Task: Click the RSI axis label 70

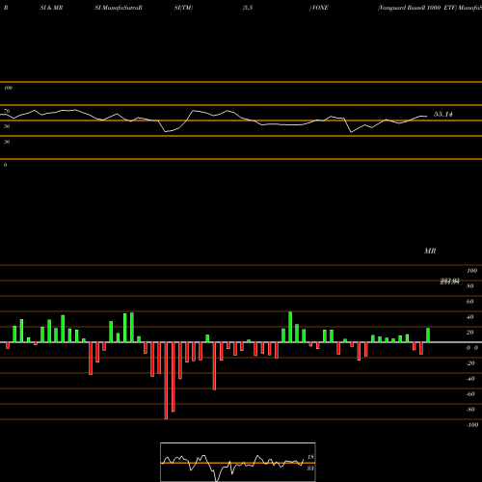Action: [x=7, y=111]
